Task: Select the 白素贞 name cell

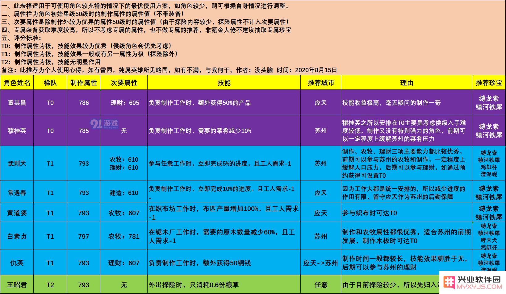Action: pyautogui.click(x=17, y=236)
